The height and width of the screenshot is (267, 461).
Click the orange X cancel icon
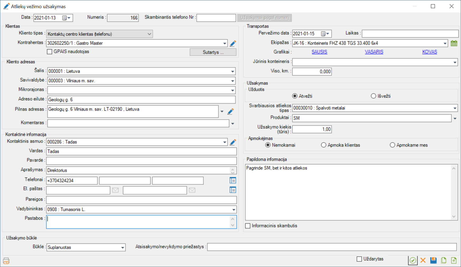point(423,260)
